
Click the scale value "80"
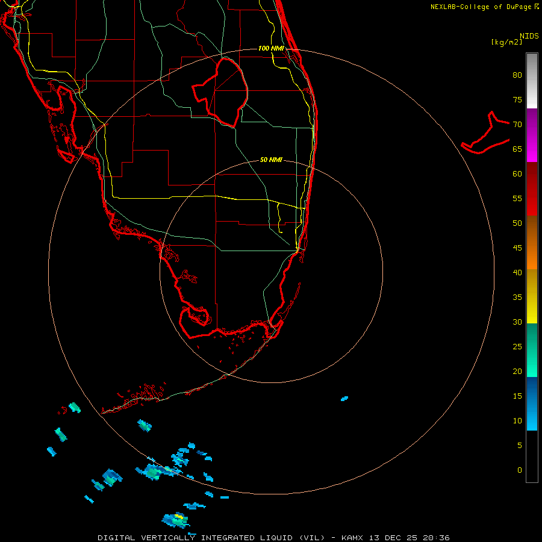(517, 75)
